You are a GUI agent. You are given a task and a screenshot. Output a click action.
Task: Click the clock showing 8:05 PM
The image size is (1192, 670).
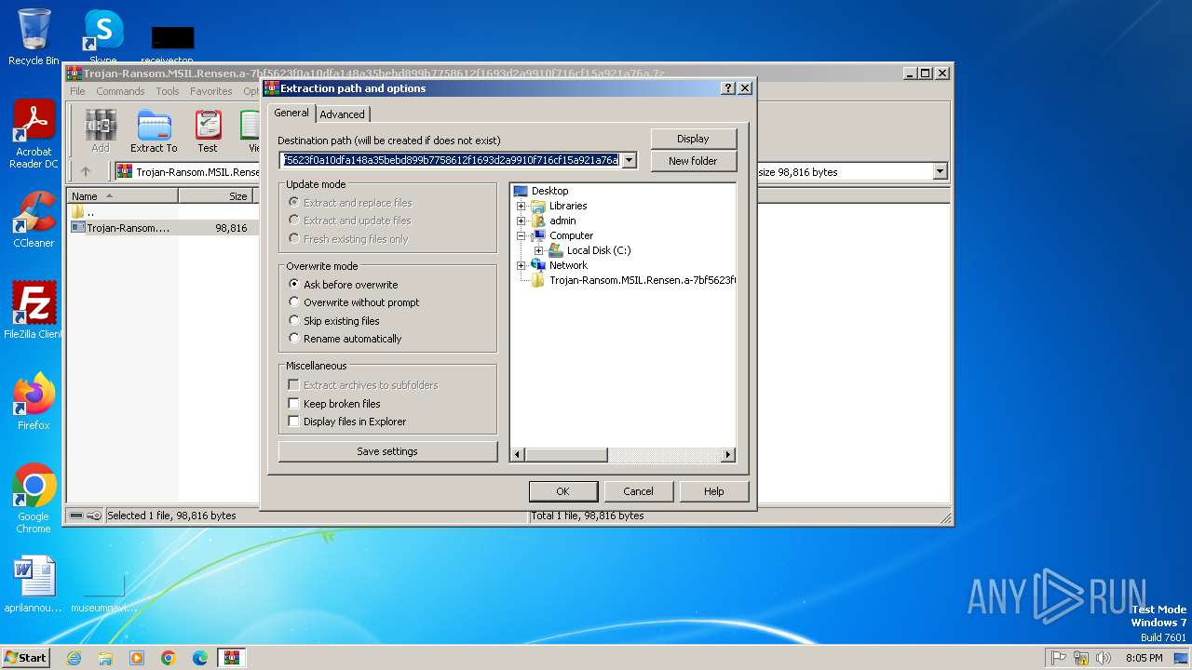[1144, 658]
